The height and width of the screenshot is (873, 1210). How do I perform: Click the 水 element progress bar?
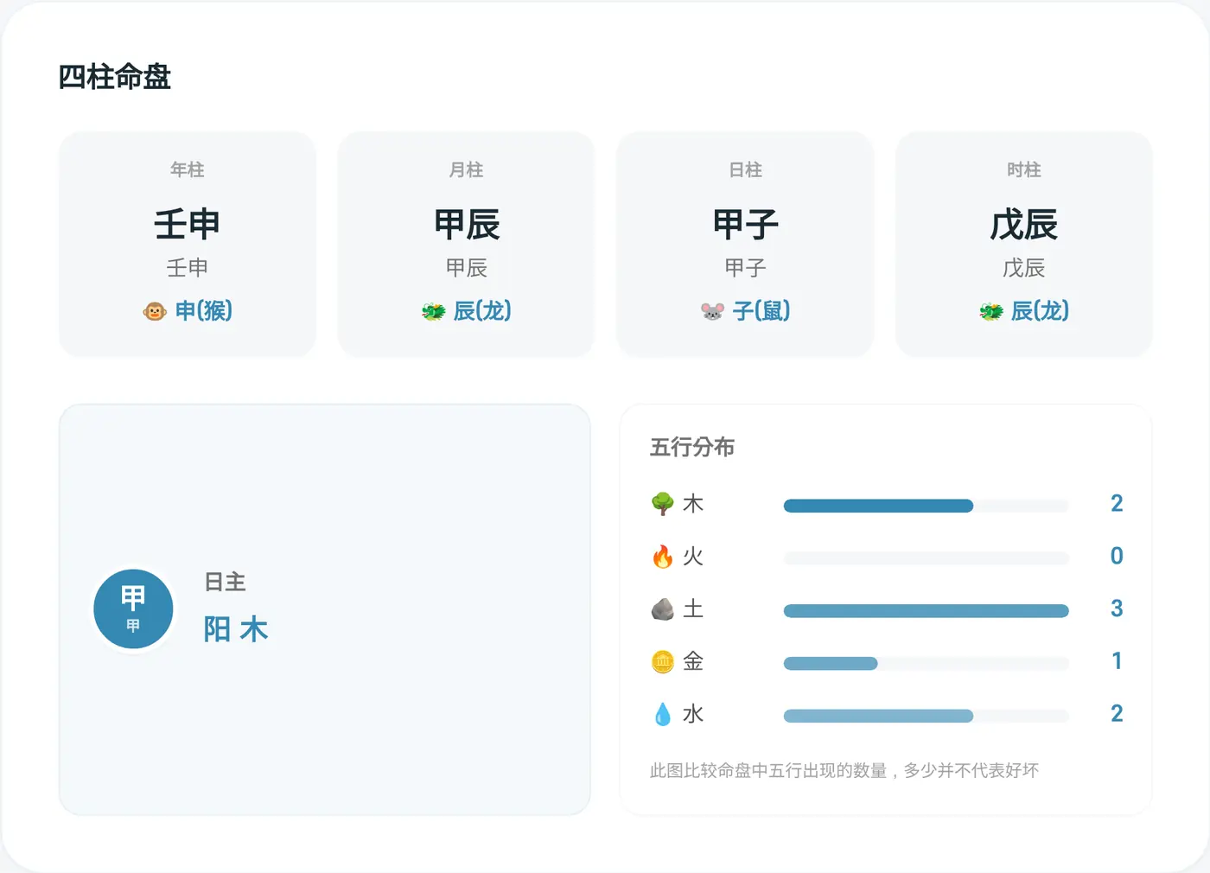927,716
